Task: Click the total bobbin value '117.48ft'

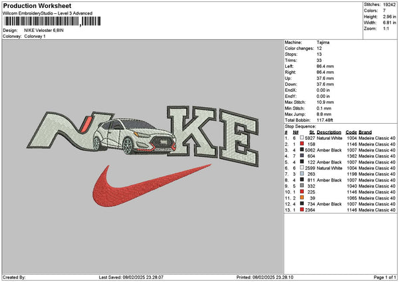Action: pyautogui.click(x=325, y=120)
